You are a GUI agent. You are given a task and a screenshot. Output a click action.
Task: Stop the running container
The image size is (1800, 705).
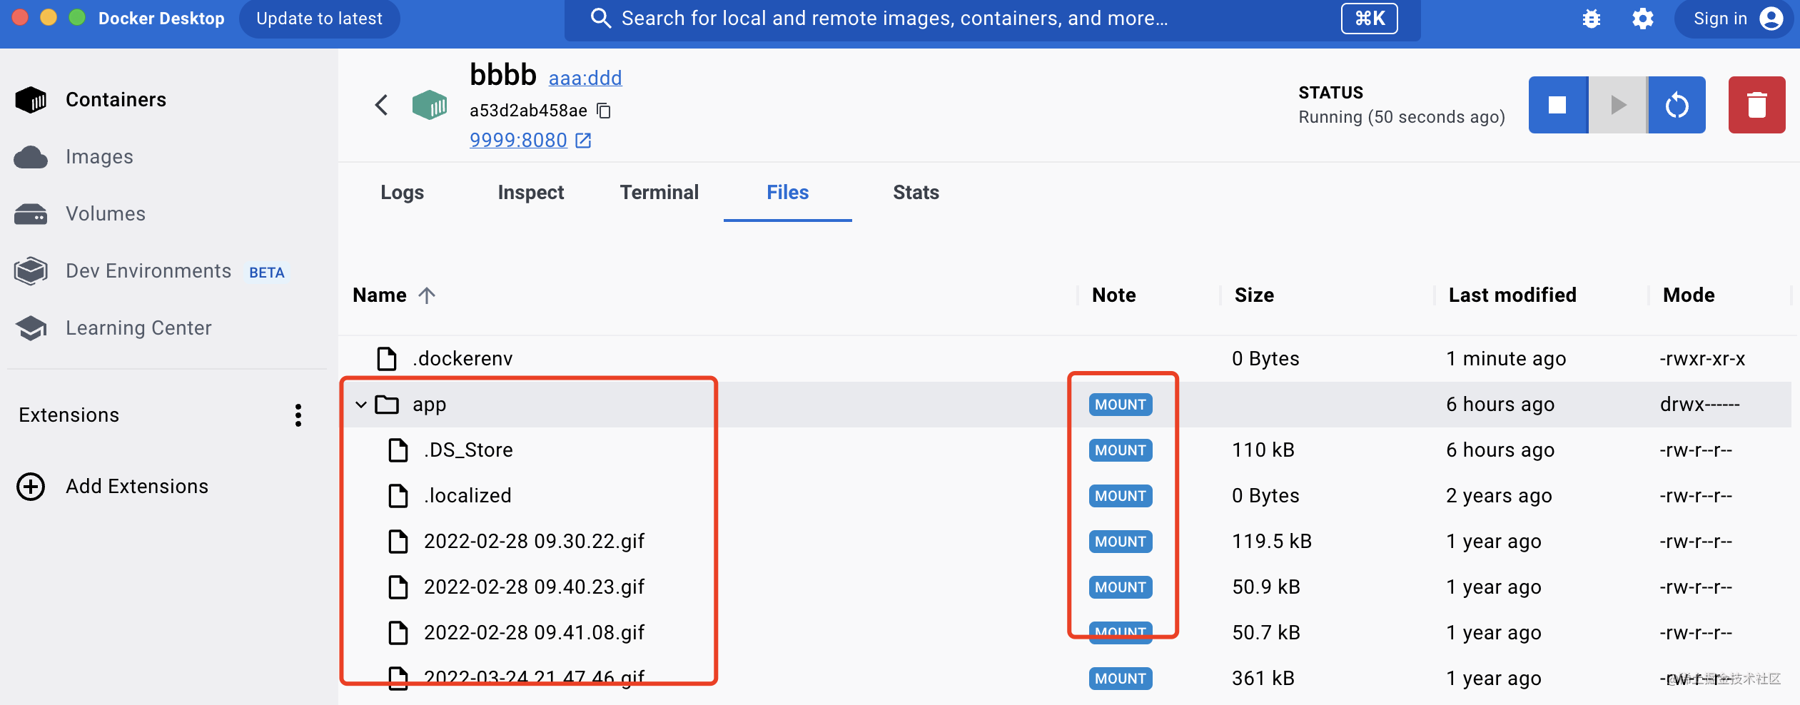point(1557,105)
